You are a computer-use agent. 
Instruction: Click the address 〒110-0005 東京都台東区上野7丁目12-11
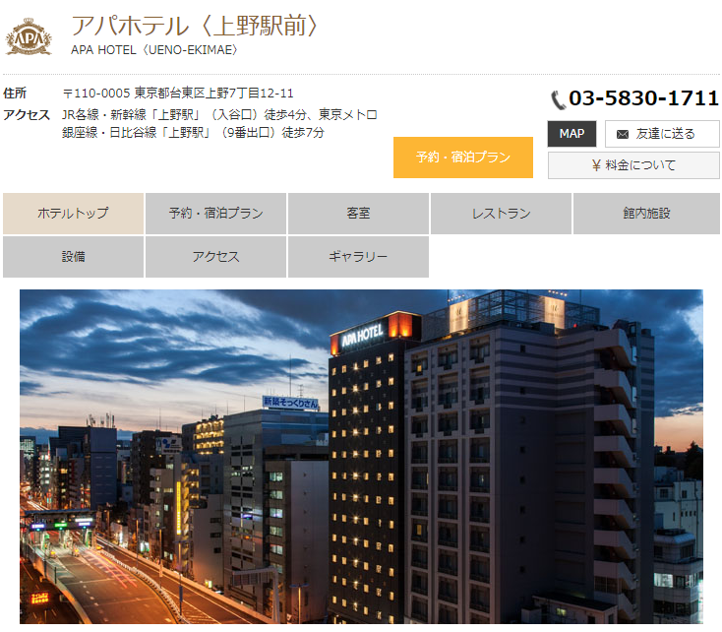[x=178, y=94]
